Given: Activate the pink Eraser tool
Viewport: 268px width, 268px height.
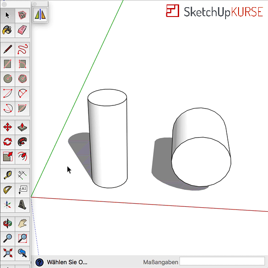Looking at the screenshot, I should (x=22, y=30).
